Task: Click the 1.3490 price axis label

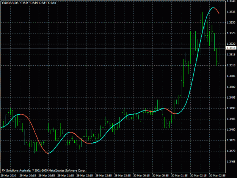Action: [231, 108]
